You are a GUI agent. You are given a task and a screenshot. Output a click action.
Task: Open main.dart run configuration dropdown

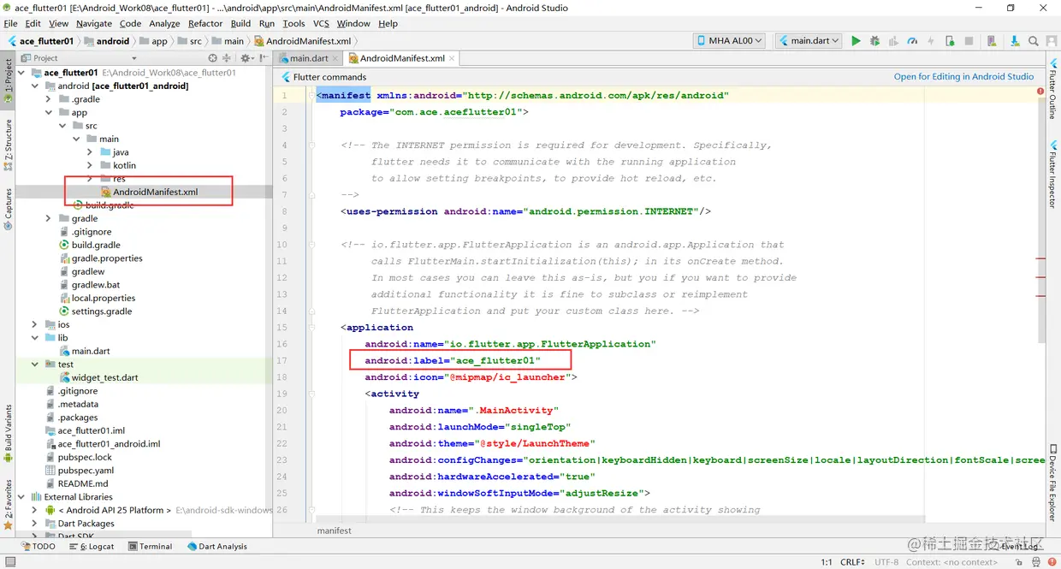coord(809,41)
